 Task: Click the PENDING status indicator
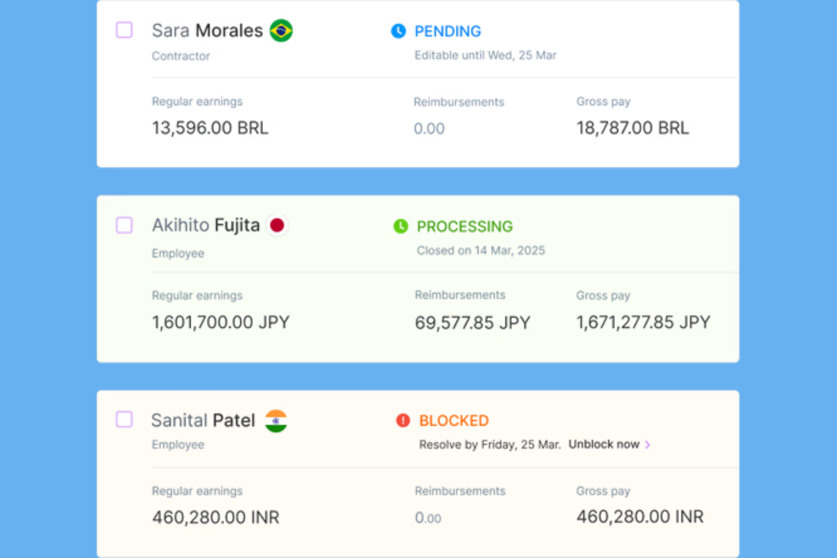click(447, 31)
